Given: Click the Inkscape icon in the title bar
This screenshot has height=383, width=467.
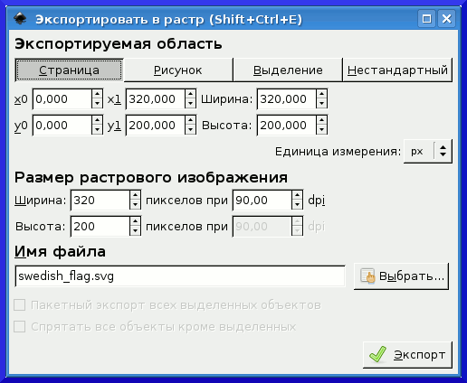Looking at the screenshot, I should [x=20, y=19].
